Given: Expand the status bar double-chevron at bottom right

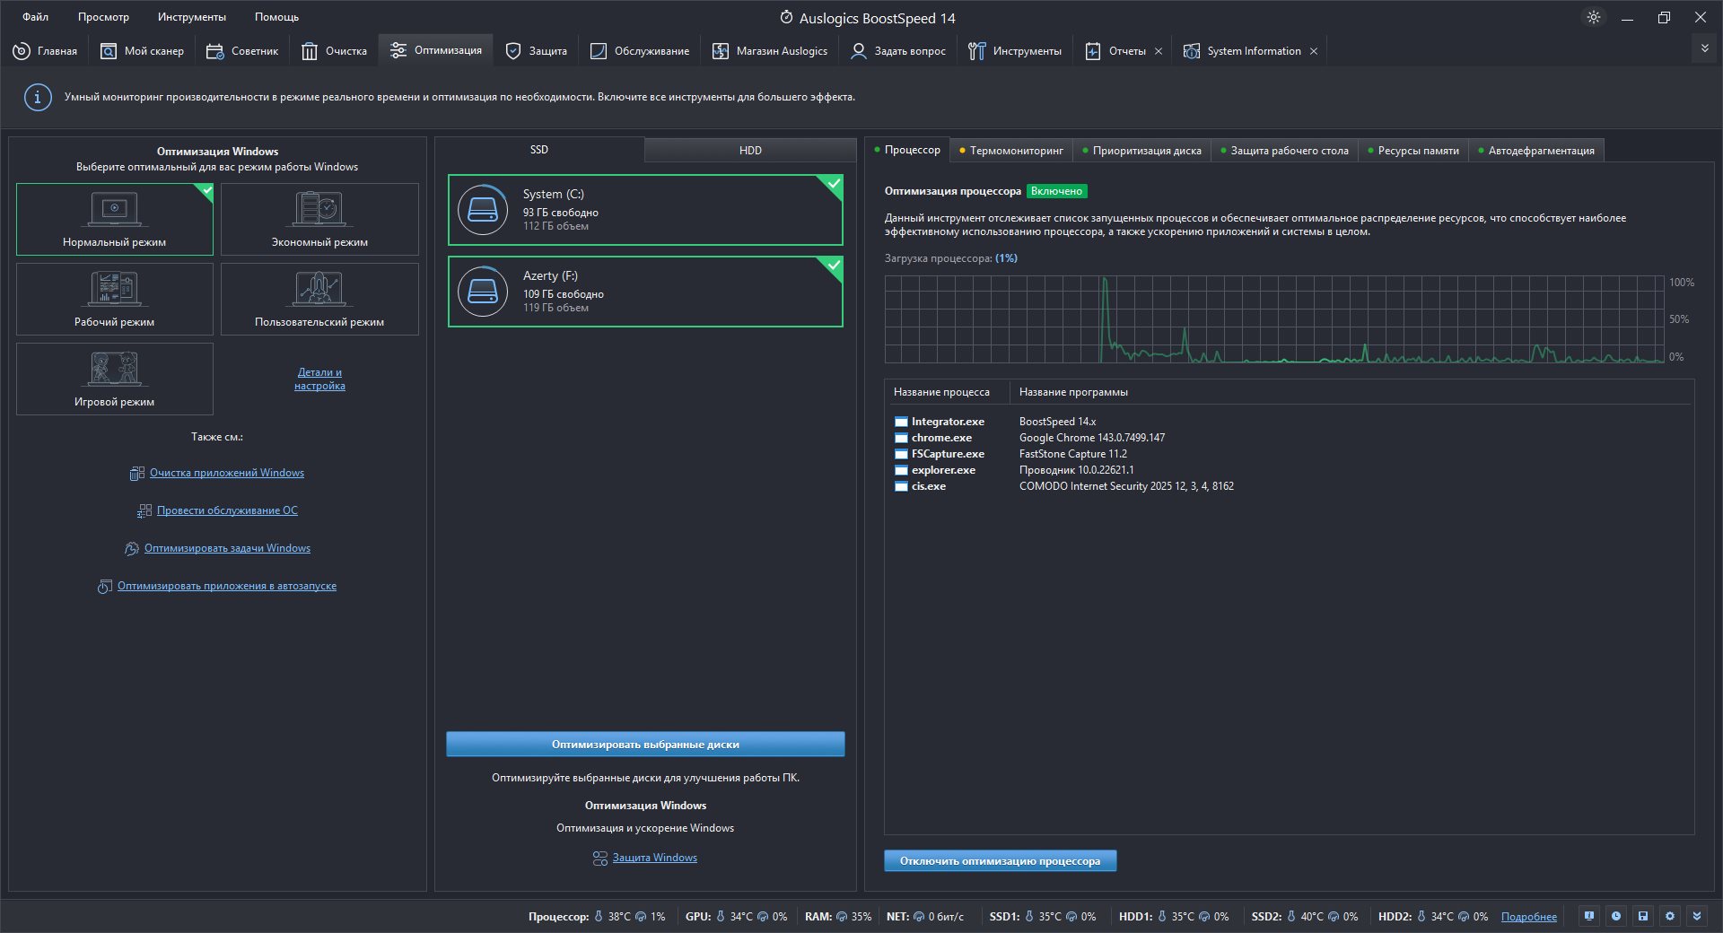Looking at the screenshot, I should pyautogui.click(x=1697, y=916).
